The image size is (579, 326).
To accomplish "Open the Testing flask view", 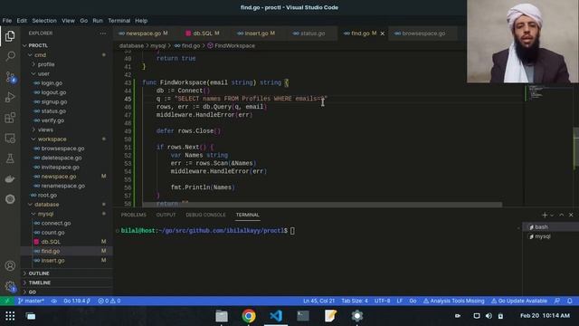I will tap(10, 158).
